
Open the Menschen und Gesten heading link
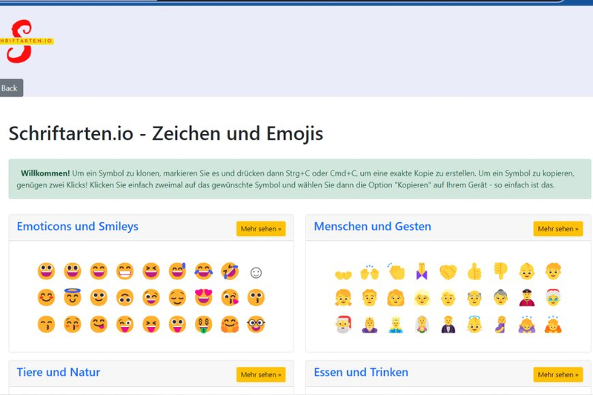(372, 227)
